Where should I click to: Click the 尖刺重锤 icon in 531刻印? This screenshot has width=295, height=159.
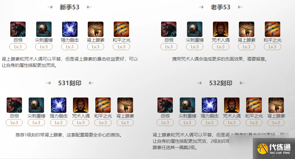(36, 105)
